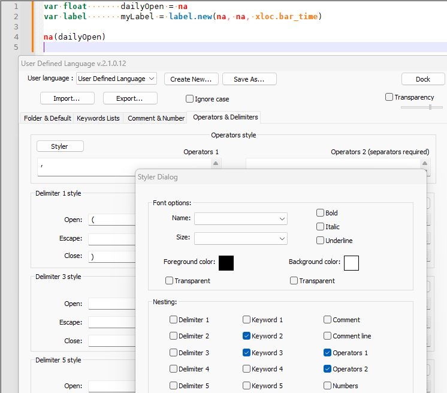Switch to Keywords Lists tab
Screen dimensions: 447x393
(98, 118)
